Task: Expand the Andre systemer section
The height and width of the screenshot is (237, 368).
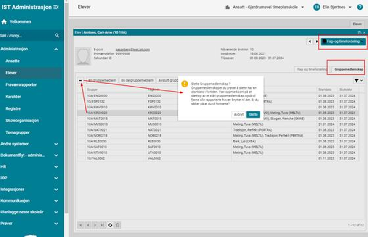Action: coord(56,144)
